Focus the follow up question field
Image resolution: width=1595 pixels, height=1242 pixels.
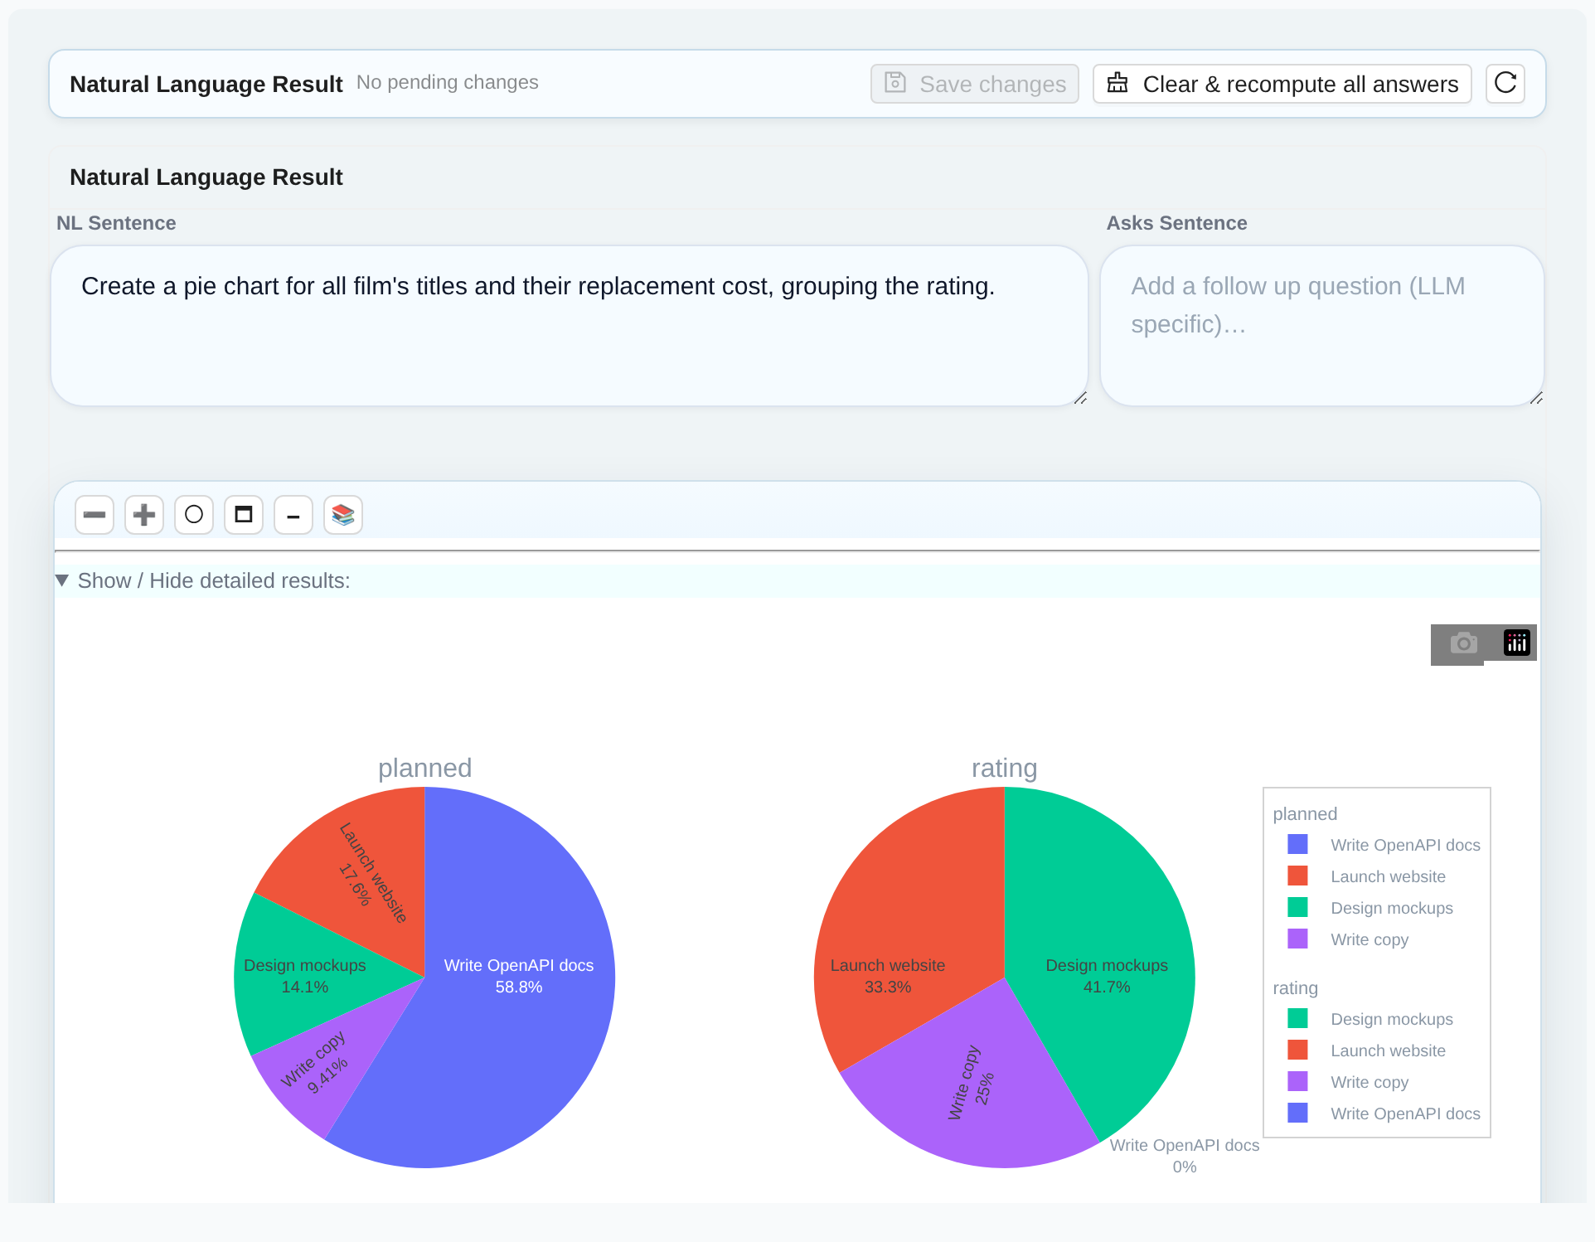[1321, 326]
